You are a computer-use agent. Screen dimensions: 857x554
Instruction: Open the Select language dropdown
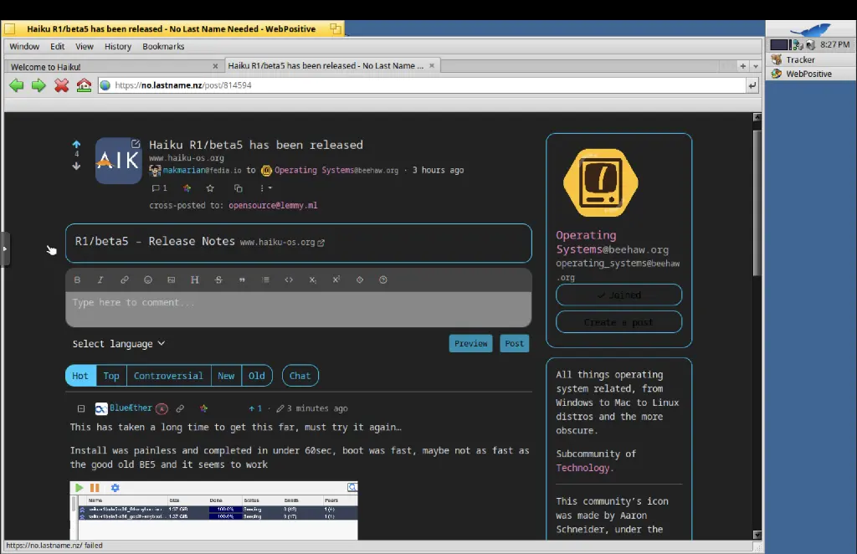click(119, 344)
